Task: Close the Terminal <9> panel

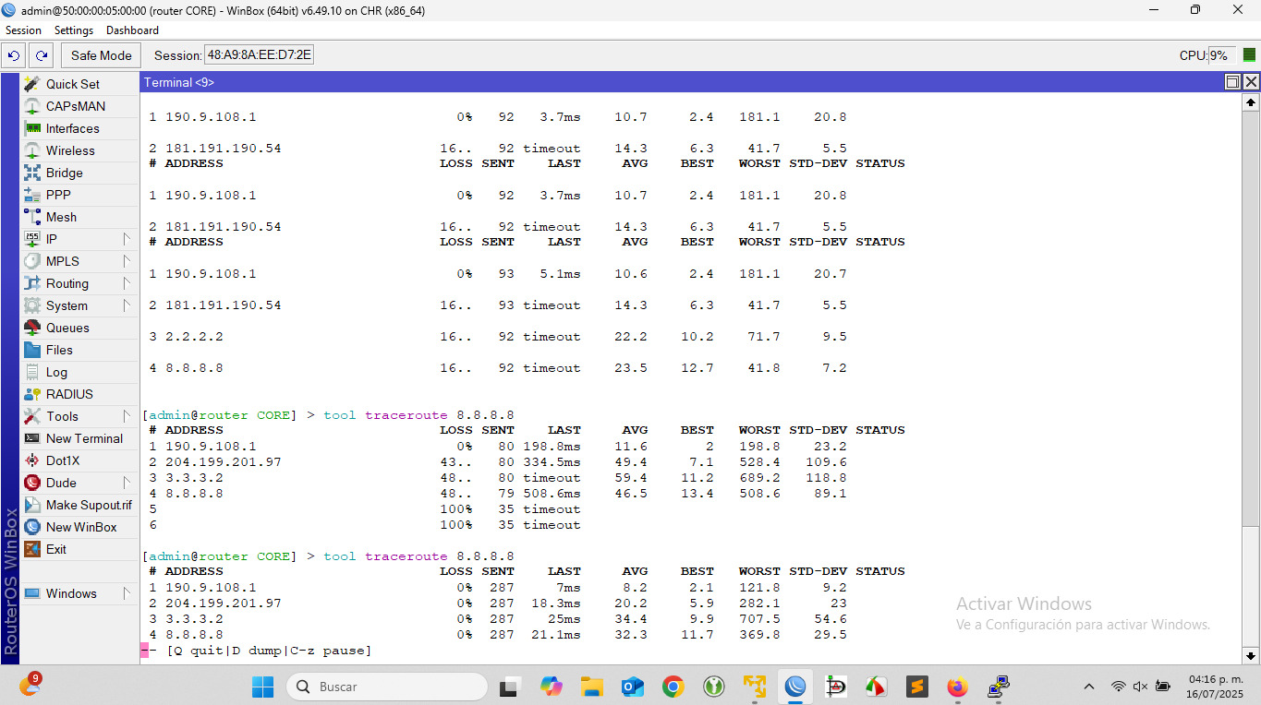Action: pos(1251,82)
